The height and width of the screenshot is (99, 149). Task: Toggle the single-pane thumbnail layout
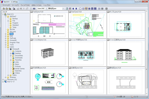click(x=80, y=9)
